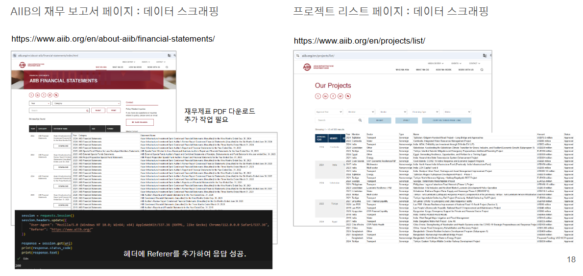583x276 pixels.
Task: Click first DOWNLOAD button in statements table
Action: coord(63,146)
